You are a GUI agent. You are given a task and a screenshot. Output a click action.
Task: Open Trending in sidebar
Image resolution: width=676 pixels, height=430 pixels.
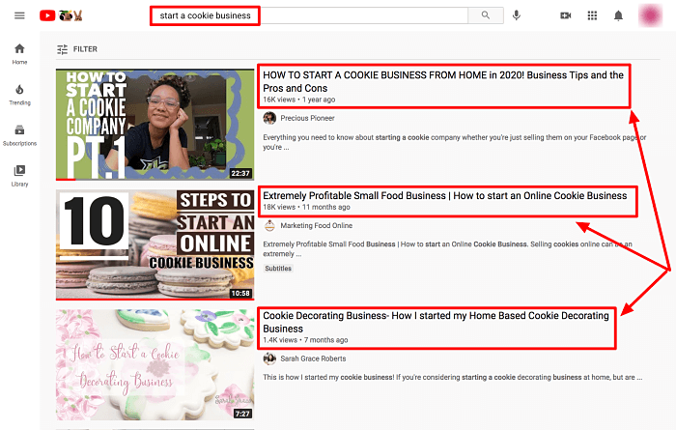pyautogui.click(x=19, y=95)
